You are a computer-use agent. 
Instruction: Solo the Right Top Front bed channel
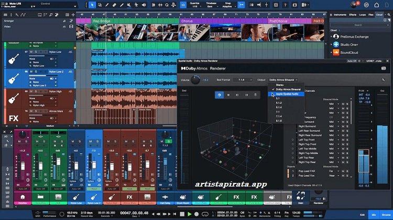click(347, 144)
